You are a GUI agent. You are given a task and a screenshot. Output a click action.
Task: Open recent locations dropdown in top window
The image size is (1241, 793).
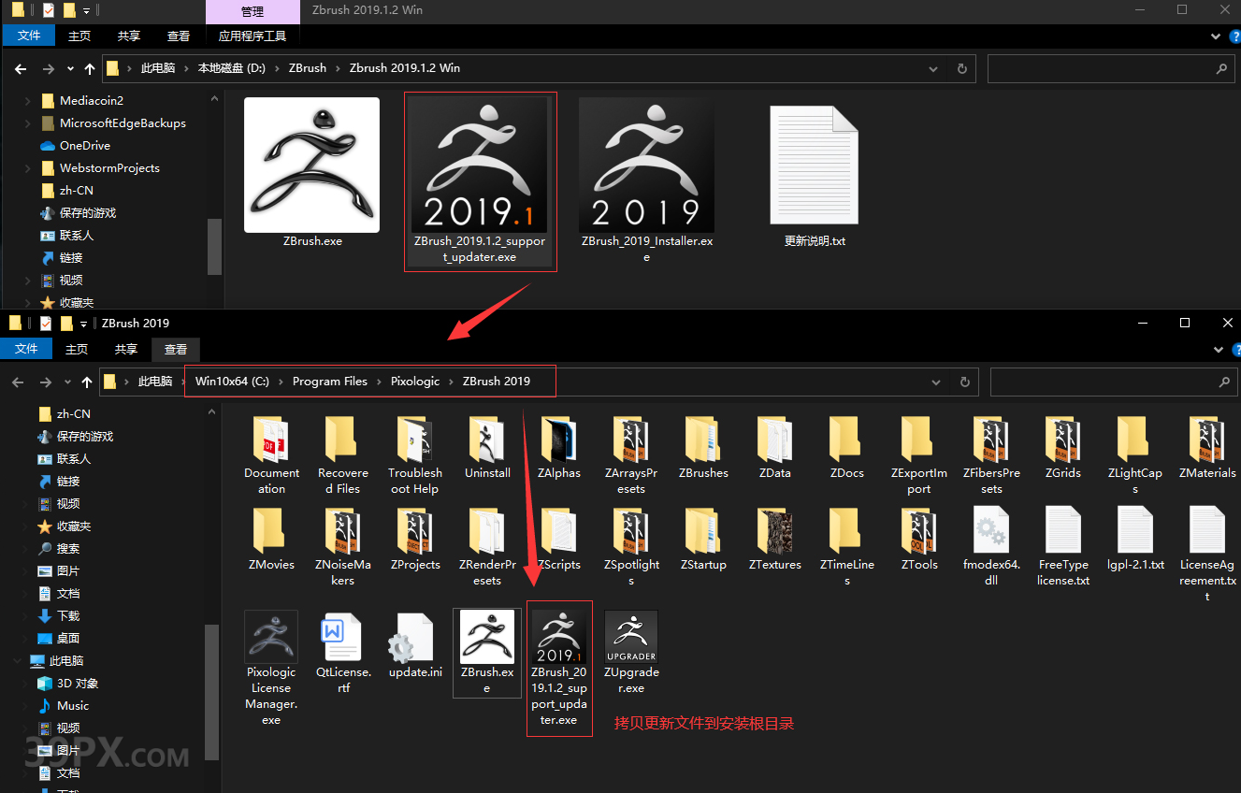click(70, 68)
